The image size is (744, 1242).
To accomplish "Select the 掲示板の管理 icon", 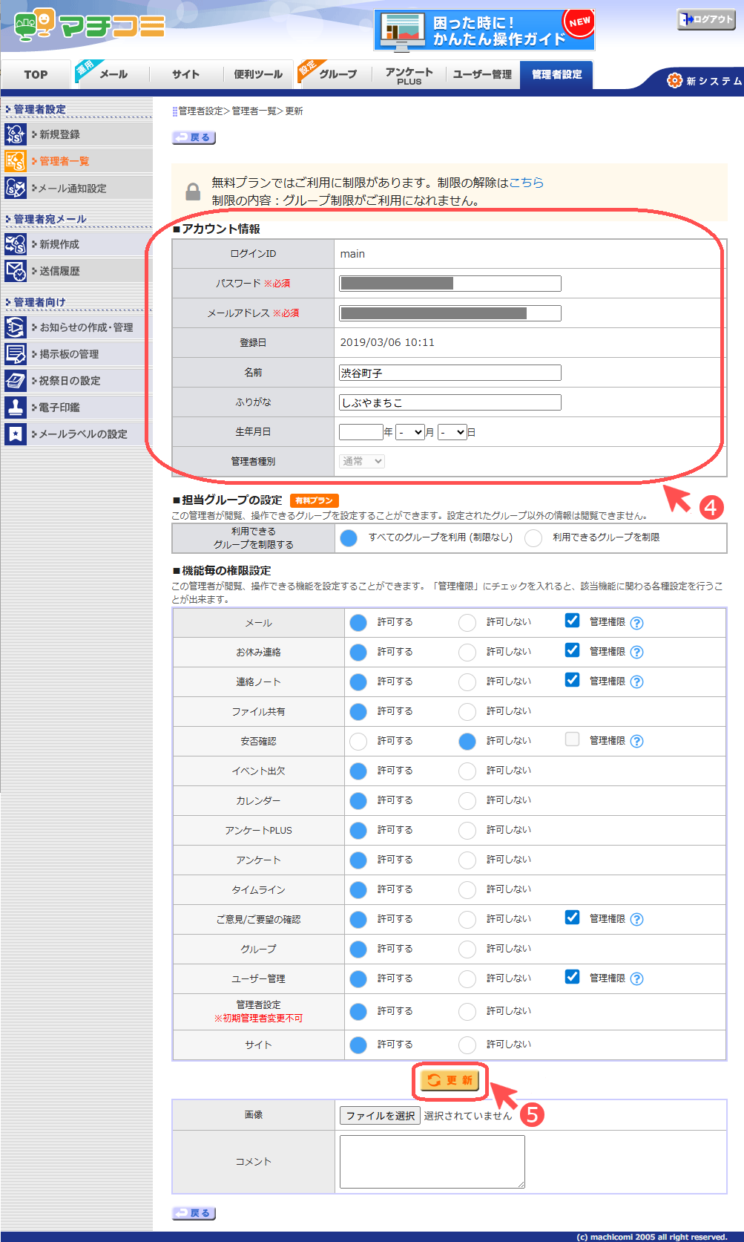I will click(16, 354).
